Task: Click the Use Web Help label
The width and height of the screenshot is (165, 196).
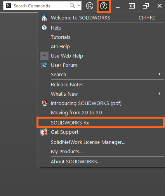Action: coord(67,56)
